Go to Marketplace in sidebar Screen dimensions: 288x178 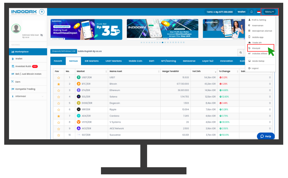(x=28, y=52)
